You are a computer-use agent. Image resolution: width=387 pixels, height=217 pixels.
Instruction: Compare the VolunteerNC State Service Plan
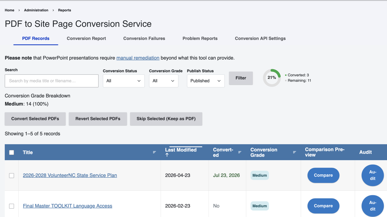coord(323,175)
